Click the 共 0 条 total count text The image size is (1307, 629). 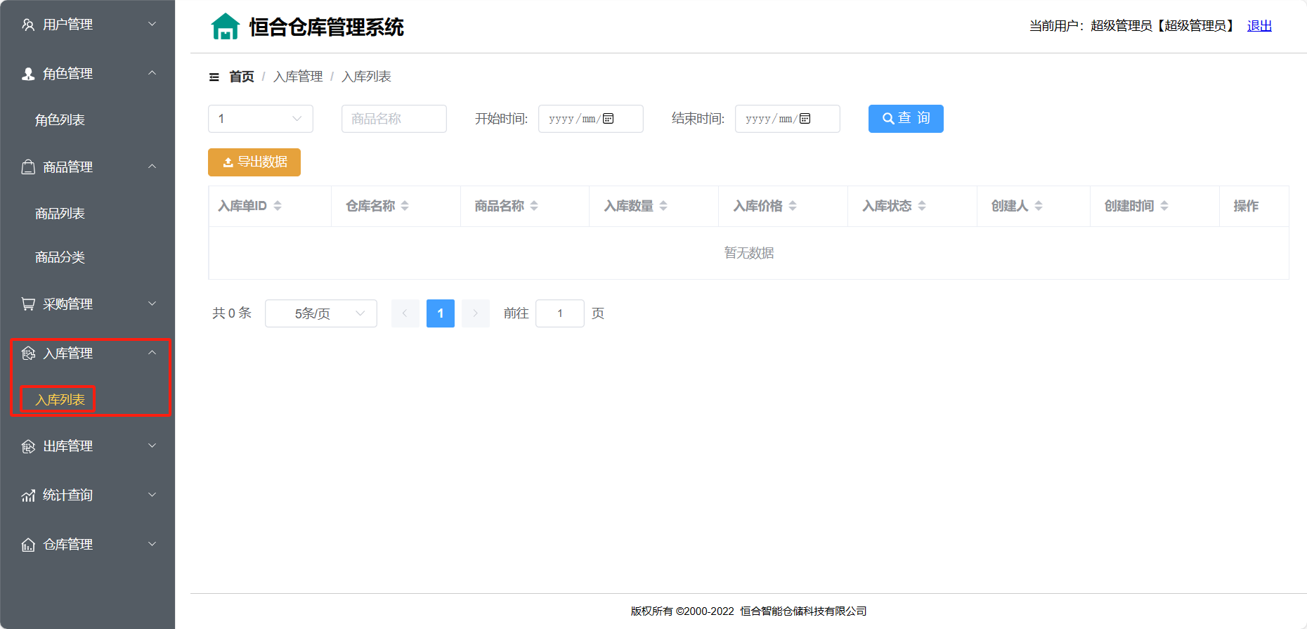232,313
